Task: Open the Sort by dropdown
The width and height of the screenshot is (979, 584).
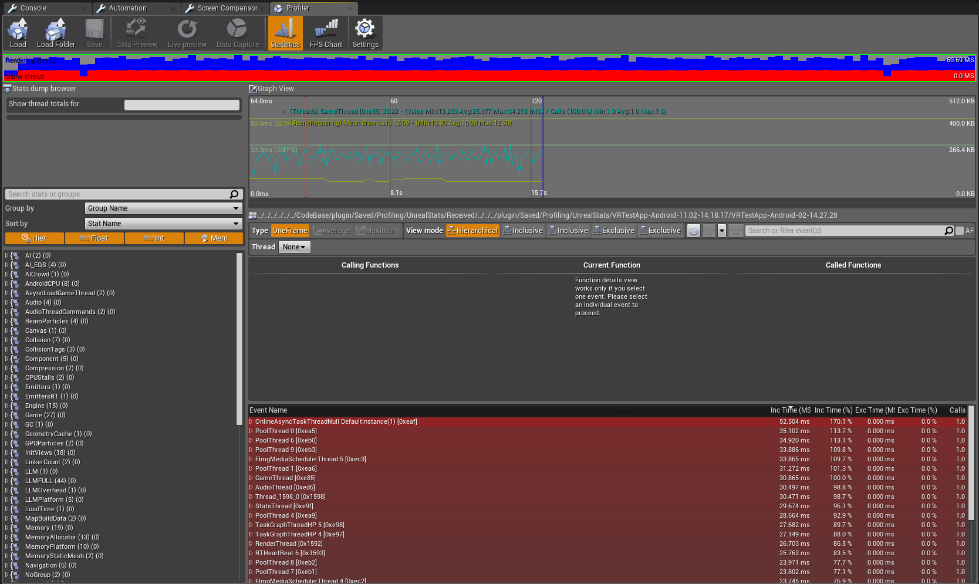Action: 163,224
